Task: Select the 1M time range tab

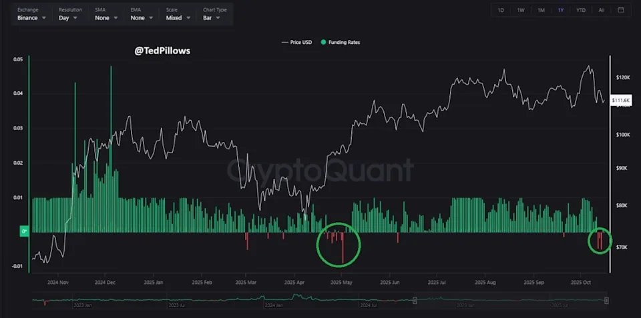Action: [x=541, y=10]
